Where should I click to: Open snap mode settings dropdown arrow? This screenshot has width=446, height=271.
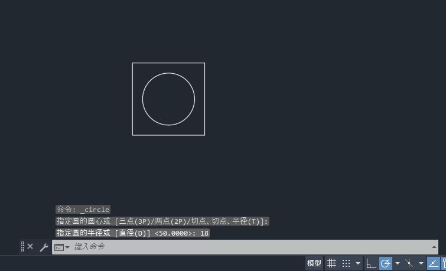click(x=358, y=263)
